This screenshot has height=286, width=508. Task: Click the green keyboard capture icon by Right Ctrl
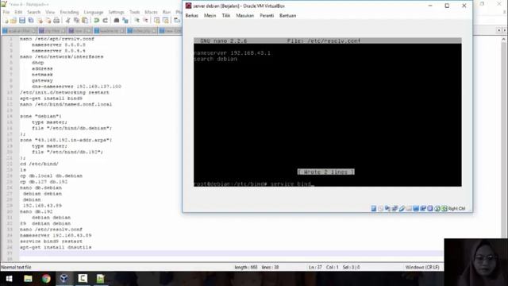[x=444, y=208]
